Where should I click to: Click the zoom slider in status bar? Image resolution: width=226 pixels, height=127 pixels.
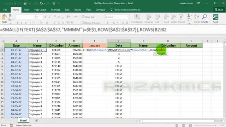(206, 126)
